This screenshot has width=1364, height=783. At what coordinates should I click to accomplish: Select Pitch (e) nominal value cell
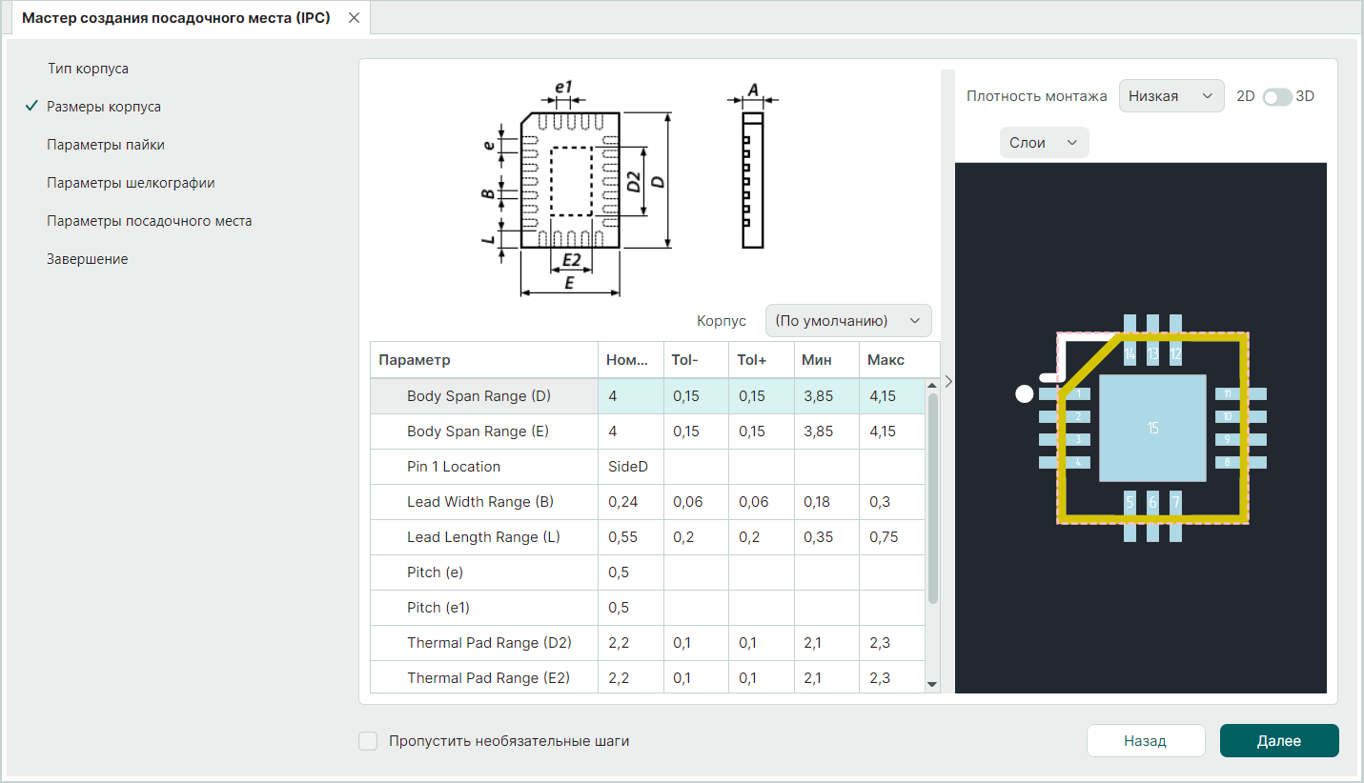tap(630, 572)
